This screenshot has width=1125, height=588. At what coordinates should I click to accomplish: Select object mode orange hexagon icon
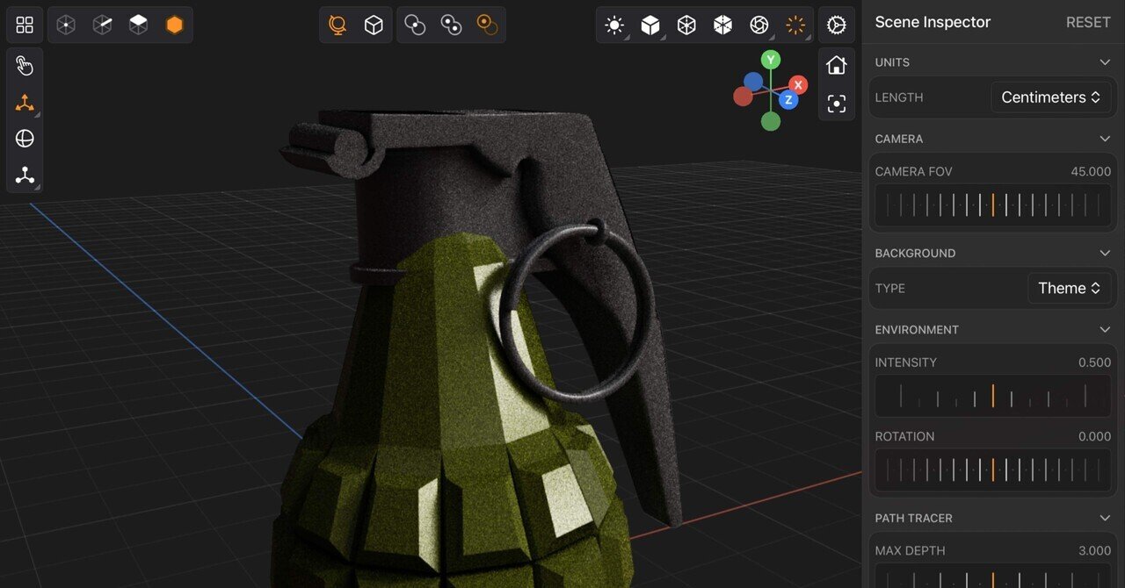tap(174, 25)
